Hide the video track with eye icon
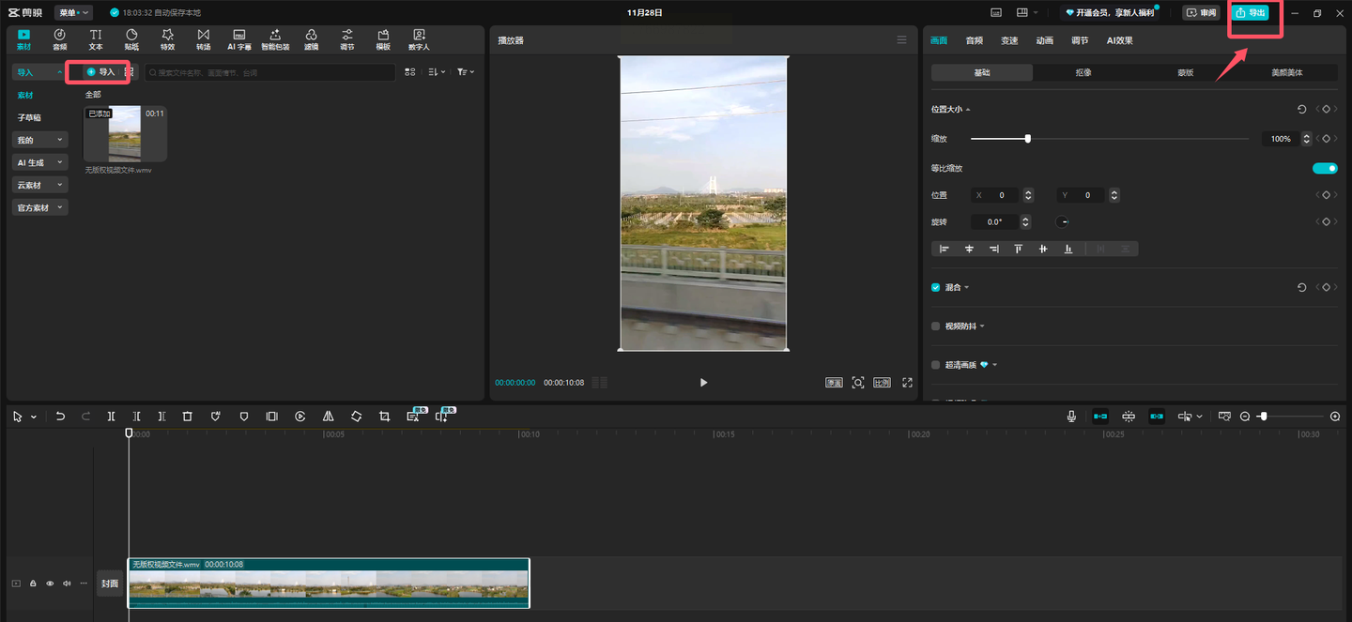 (x=50, y=584)
